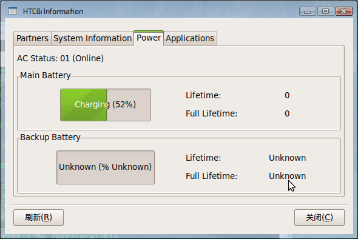This screenshot has width=358, height=239.
Task: Select the Power tab
Action: click(149, 38)
